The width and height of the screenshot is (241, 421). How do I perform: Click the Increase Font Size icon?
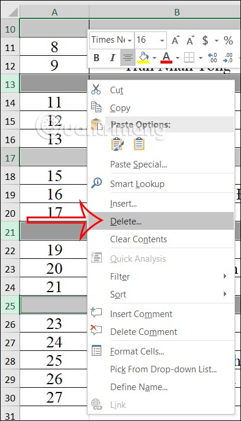[176, 40]
